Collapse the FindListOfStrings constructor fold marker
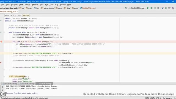This screenshot has width=176, height=99. (x=4, y=76)
